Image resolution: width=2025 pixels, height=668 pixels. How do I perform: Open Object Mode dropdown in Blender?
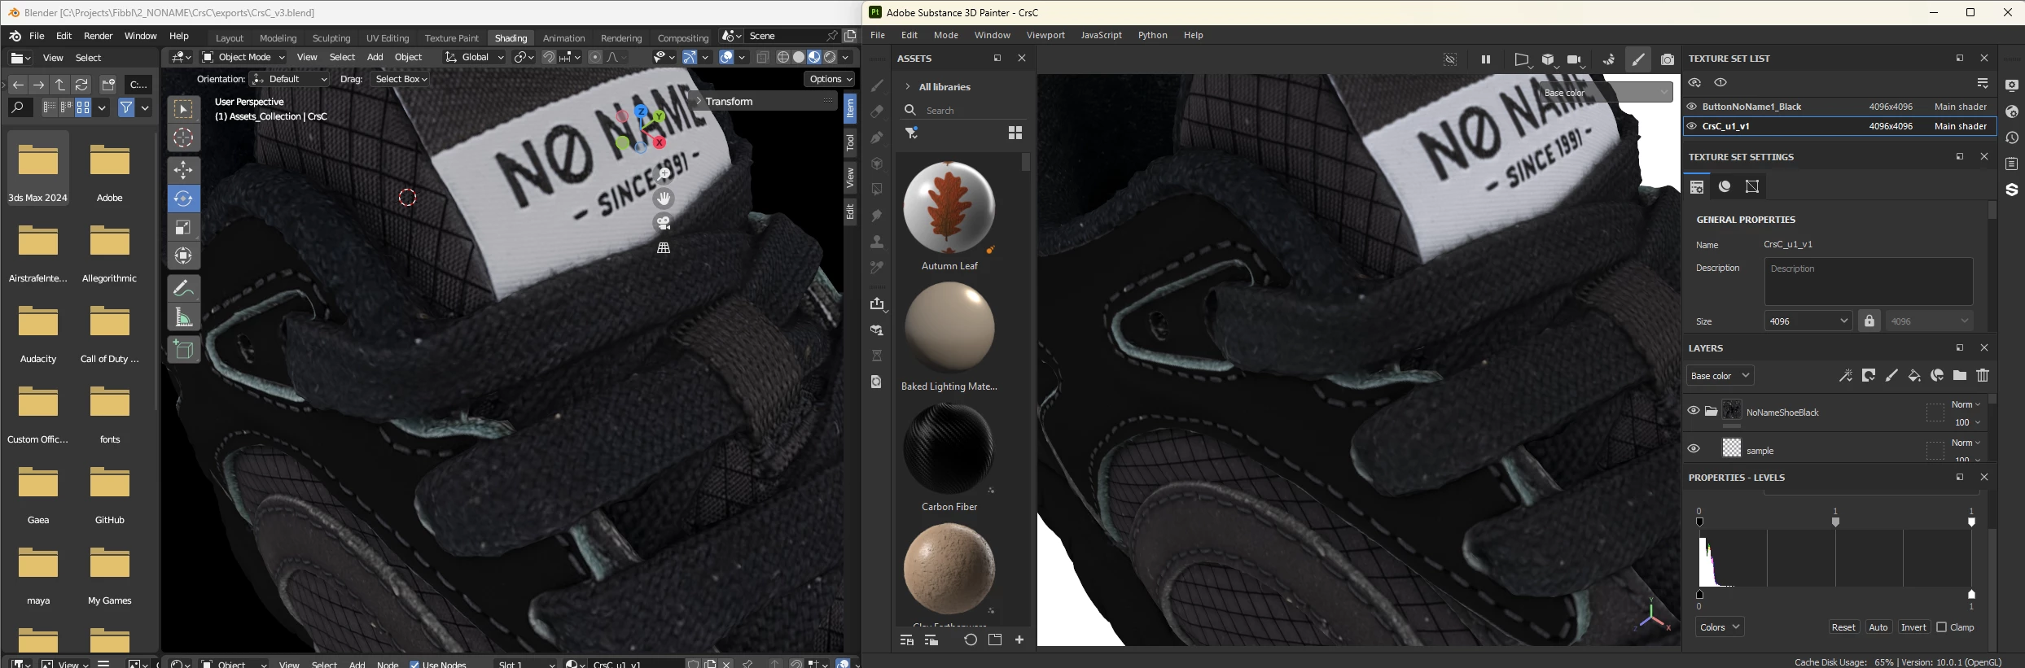243,57
